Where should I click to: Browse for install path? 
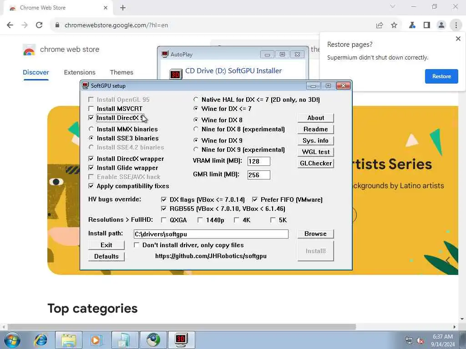pyautogui.click(x=316, y=234)
